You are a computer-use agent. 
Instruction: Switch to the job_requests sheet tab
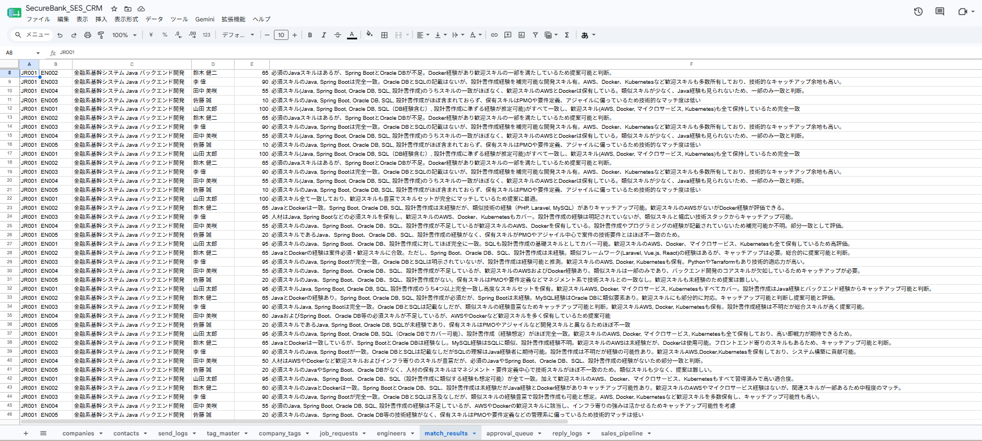(339, 433)
